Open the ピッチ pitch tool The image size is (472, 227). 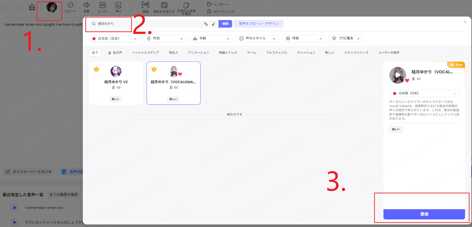[102, 7]
